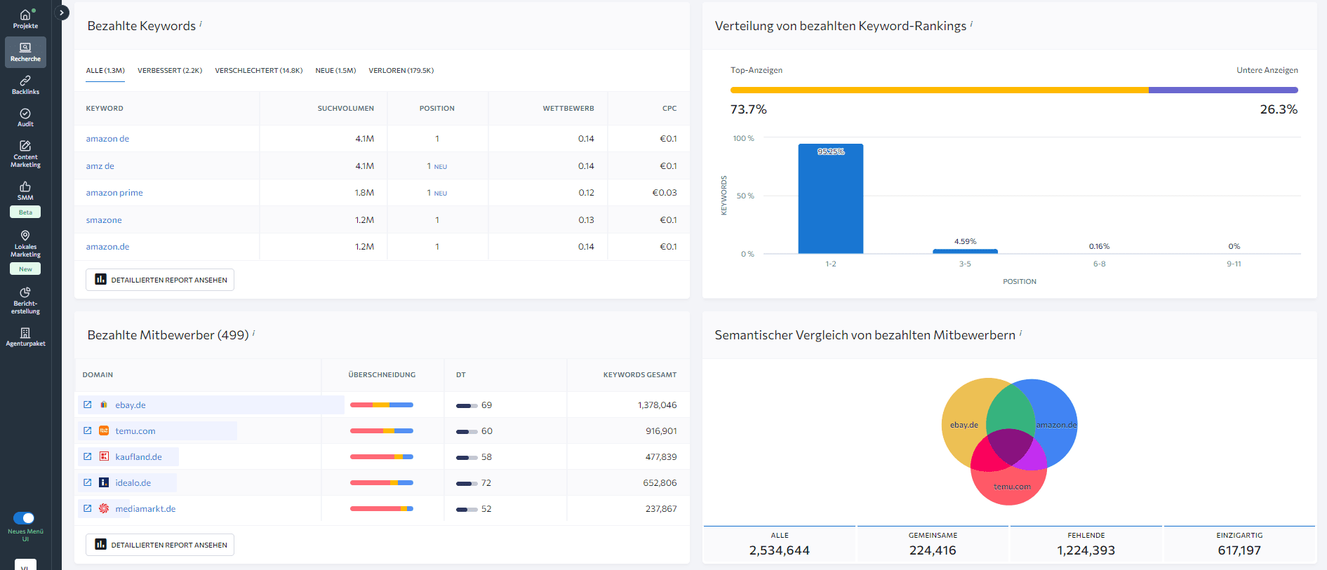1327x570 pixels.
Task: Go to Backlinks in the sidebar
Action: coord(25,85)
